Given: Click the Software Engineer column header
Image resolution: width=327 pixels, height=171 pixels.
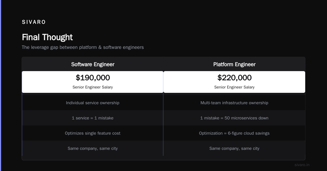Looking at the screenshot, I should pyautogui.click(x=93, y=64).
